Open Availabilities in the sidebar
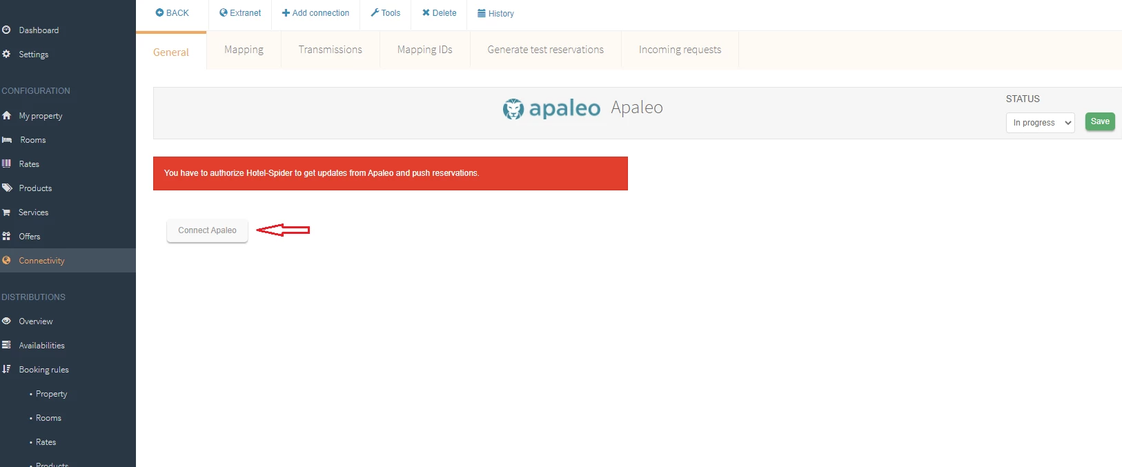Viewport: 1122px width, 467px height. [41, 346]
